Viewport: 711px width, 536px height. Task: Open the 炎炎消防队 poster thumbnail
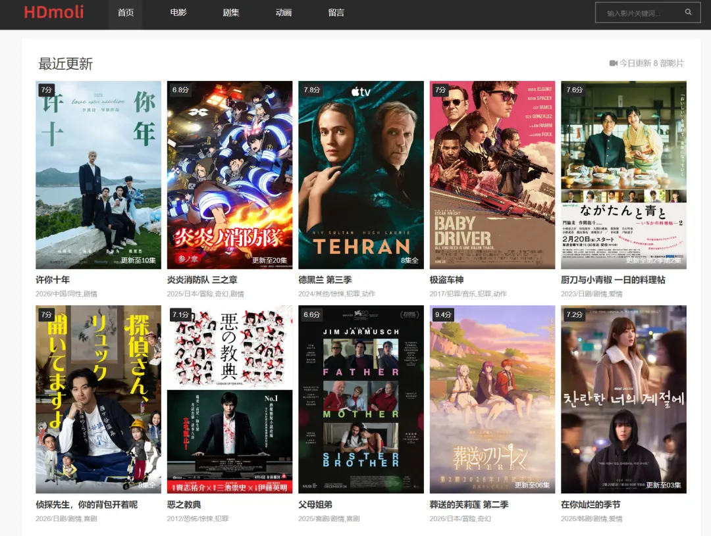point(230,175)
